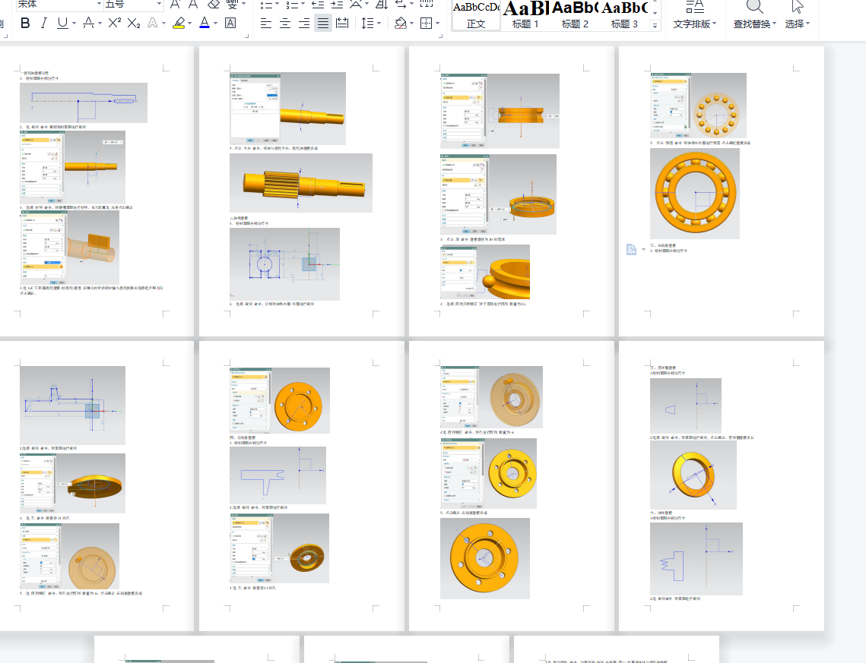Select 正文 style
The width and height of the screenshot is (866, 663).
click(476, 15)
